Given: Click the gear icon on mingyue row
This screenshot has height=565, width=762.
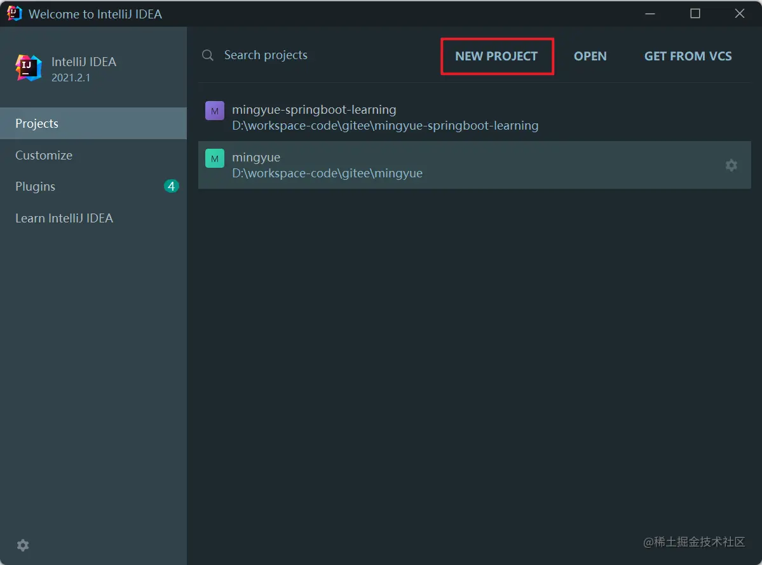Looking at the screenshot, I should [731, 165].
